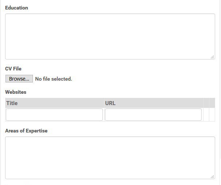Viewport: 221px width, 185px height.
Task: Click first narrow empty cell beside URL input
Action: [206, 115]
